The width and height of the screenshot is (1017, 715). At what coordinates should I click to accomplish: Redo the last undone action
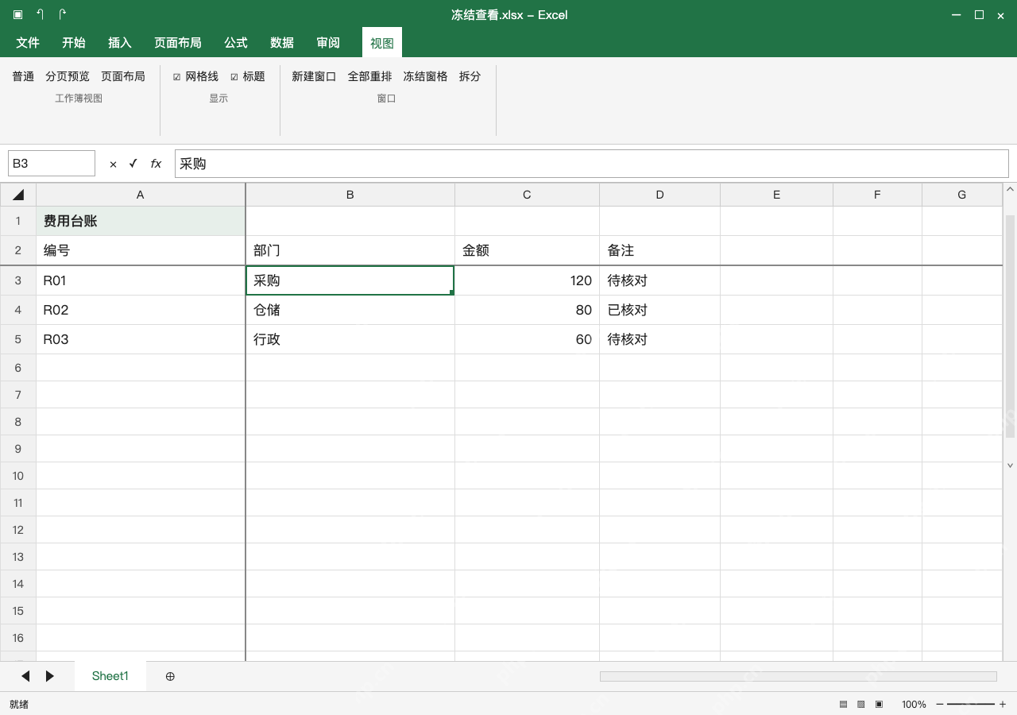(63, 14)
